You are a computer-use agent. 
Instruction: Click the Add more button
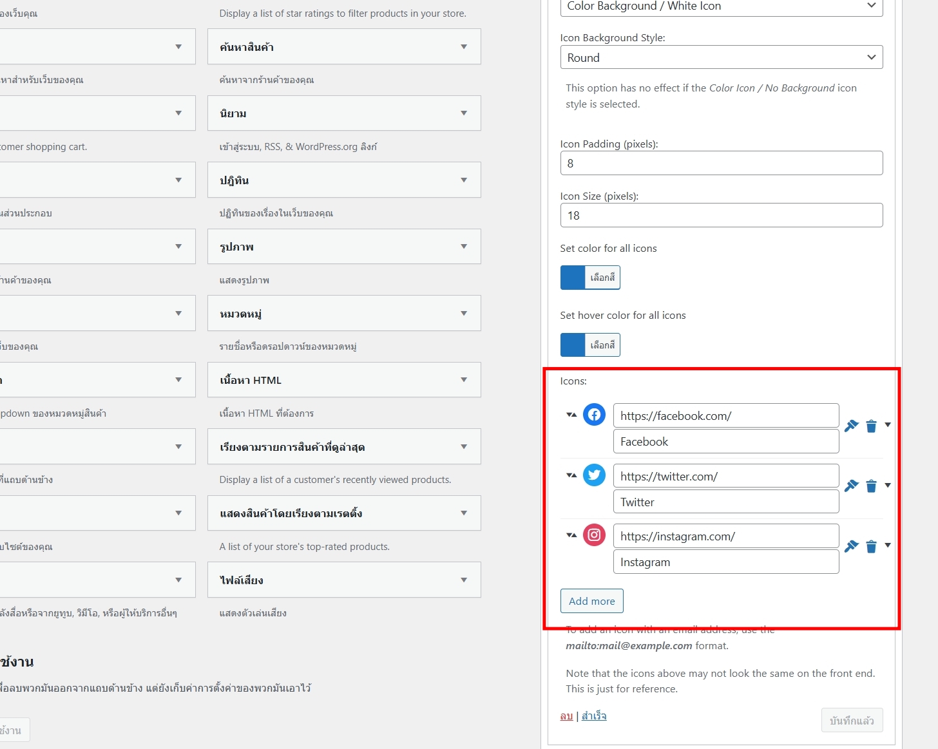(x=591, y=601)
